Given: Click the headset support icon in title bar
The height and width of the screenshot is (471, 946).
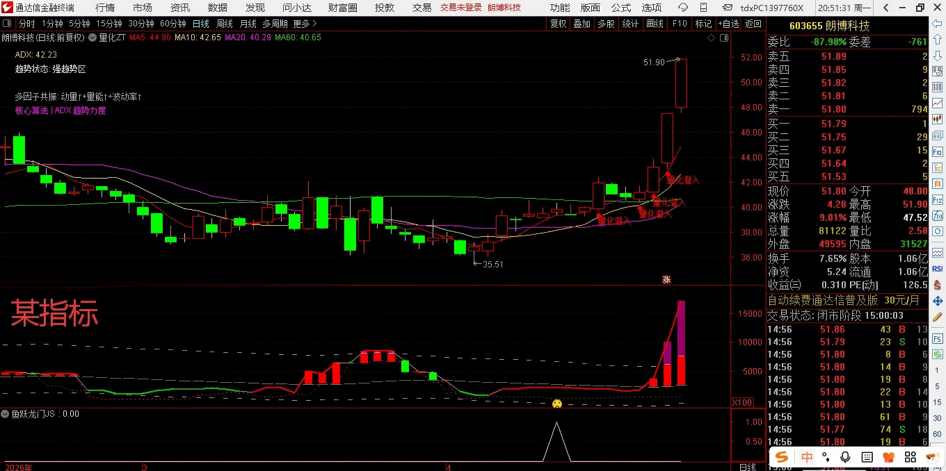Looking at the screenshot, I should tap(683, 8).
